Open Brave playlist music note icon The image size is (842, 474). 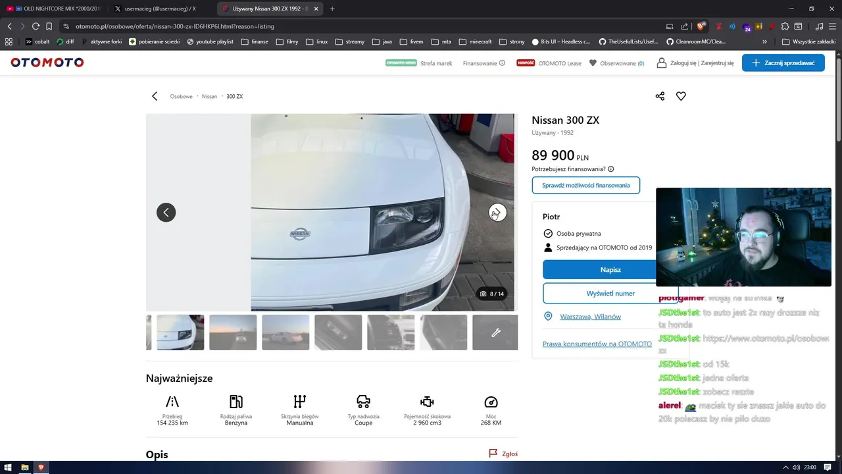point(819,26)
